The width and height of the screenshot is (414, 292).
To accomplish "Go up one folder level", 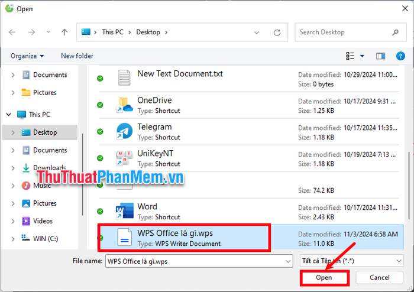I will [64, 32].
